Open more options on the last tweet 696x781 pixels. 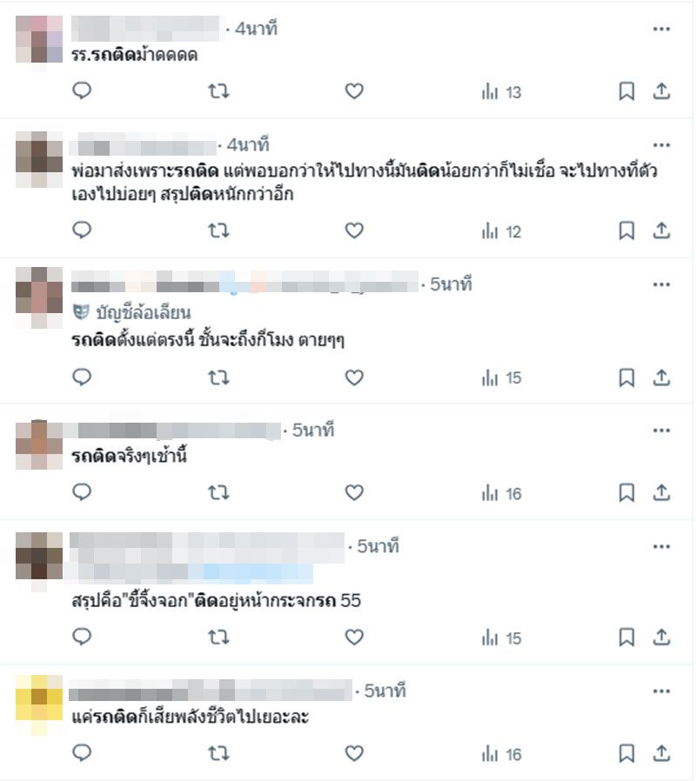tap(661, 691)
